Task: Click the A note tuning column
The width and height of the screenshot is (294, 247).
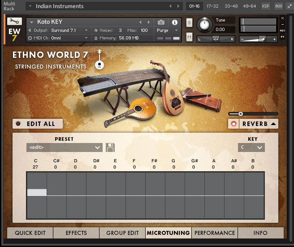Action: click(214, 195)
